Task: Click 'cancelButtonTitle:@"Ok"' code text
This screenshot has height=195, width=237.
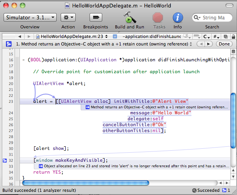Action: 134,125
